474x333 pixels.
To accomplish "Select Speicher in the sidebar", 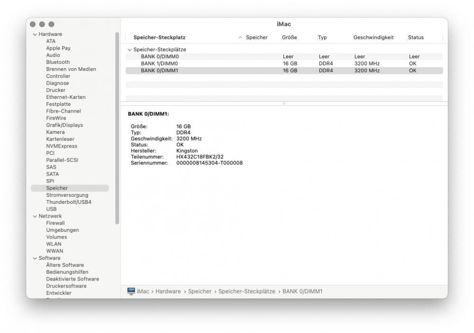I will (70, 188).
